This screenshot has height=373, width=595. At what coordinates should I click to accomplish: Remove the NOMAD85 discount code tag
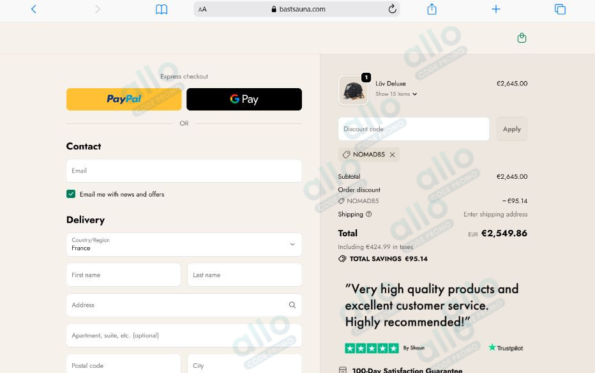pyautogui.click(x=393, y=155)
